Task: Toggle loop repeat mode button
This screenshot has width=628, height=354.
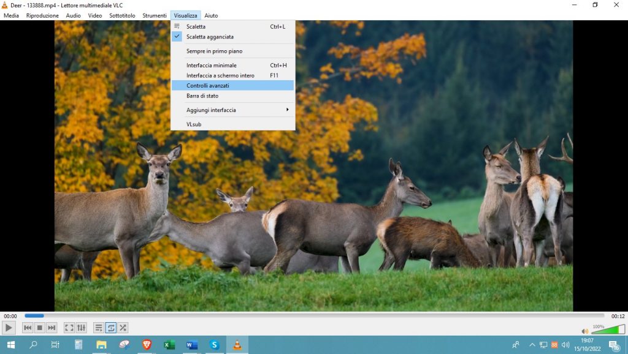Action: pos(111,328)
